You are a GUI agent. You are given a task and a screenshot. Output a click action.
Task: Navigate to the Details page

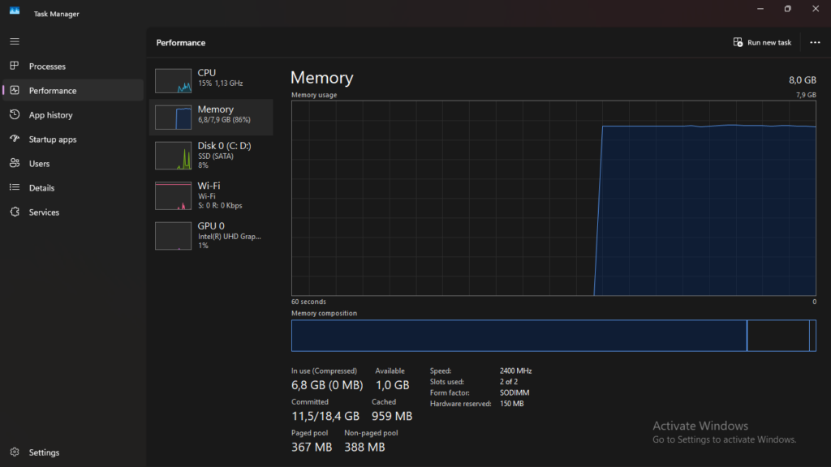click(72, 188)
